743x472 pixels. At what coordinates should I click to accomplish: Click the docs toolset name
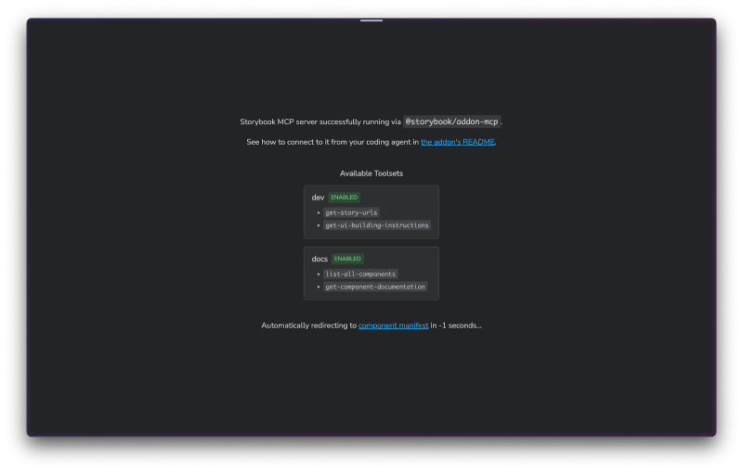pyautogui.click(x=319, y=259)
